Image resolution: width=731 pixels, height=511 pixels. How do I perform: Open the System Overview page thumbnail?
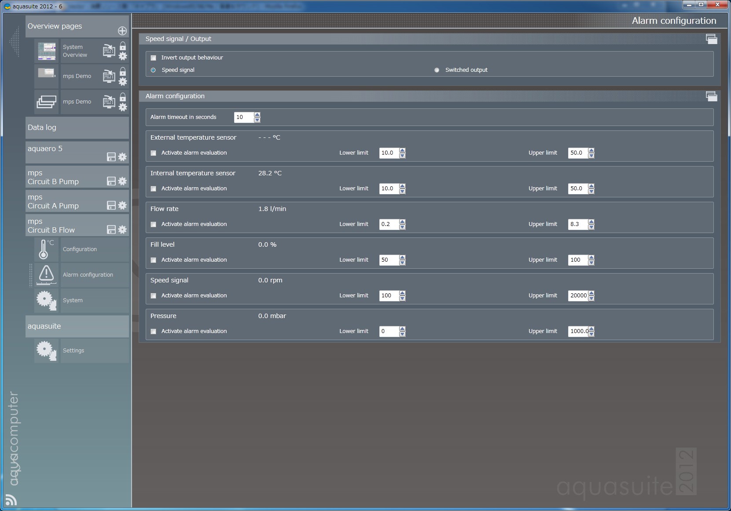point(47,51)
